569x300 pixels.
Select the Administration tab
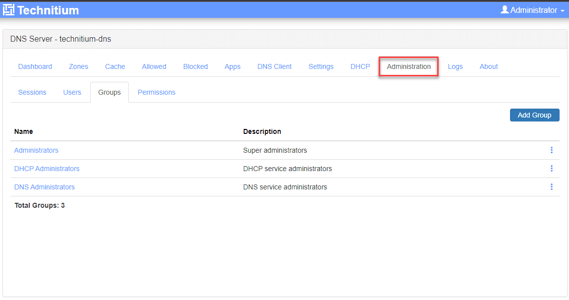[408, 66]
